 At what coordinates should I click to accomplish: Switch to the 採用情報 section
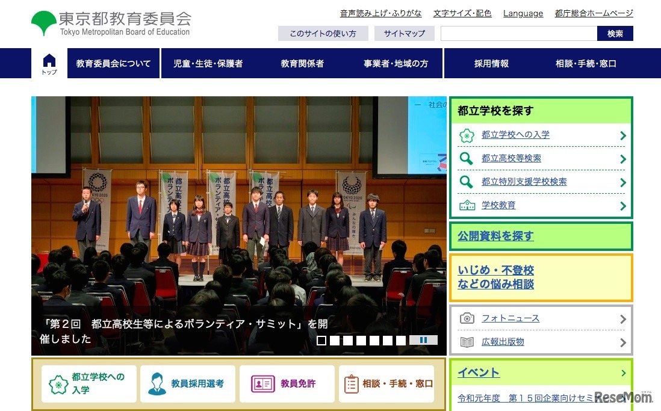point(492,63)
